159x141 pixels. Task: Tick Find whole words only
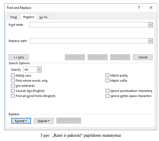tap(13, 81)
